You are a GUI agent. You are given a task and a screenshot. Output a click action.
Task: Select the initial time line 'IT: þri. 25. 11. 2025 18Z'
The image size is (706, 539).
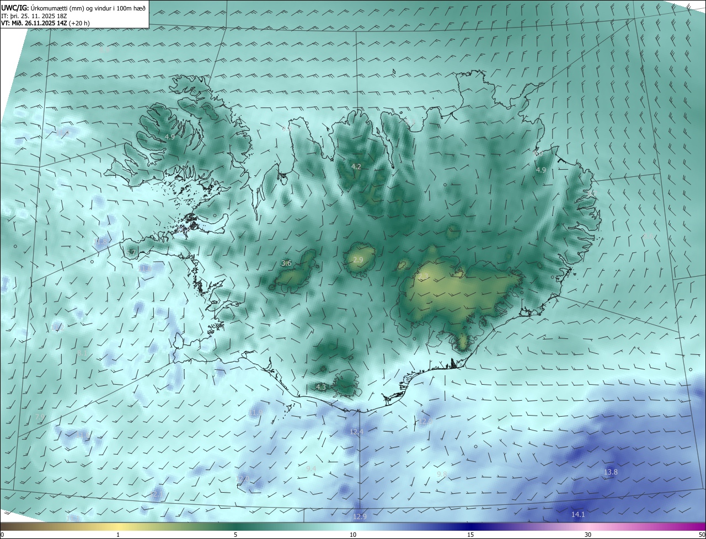tap(33, 16)
